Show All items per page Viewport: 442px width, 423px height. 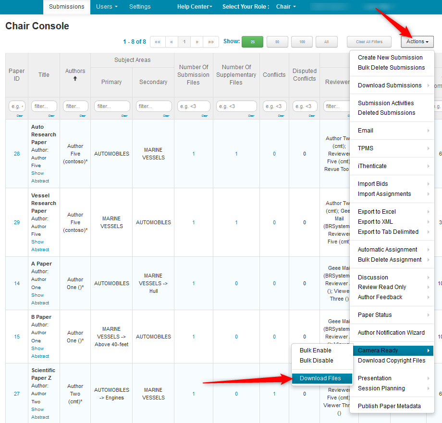coord(326,42)
